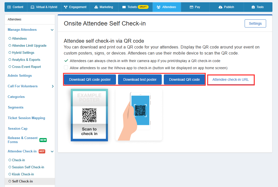Screen dimensions: 278x187
Task: Open Ticket Session Mapping
Action: coord(27,118)
